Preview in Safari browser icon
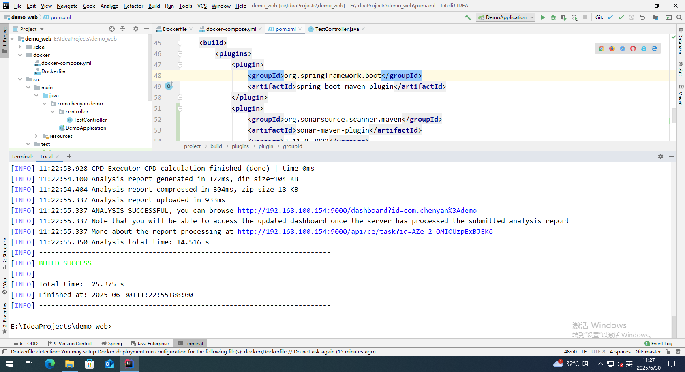Image resolution: width=685 pixels, height=372 pixels. tap(623, 49)
